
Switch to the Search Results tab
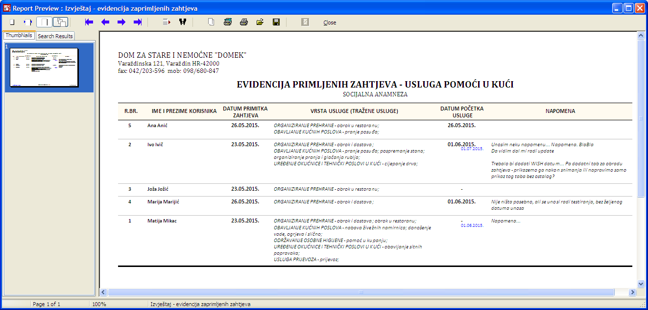55,36
